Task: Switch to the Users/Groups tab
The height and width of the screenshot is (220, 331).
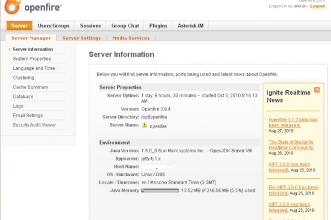Action: [x=54, y=26]
